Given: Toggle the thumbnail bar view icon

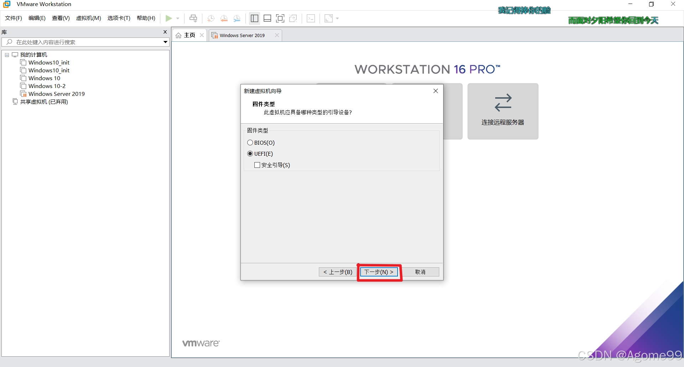Looking at the screenshot, I should coord(268,18).
